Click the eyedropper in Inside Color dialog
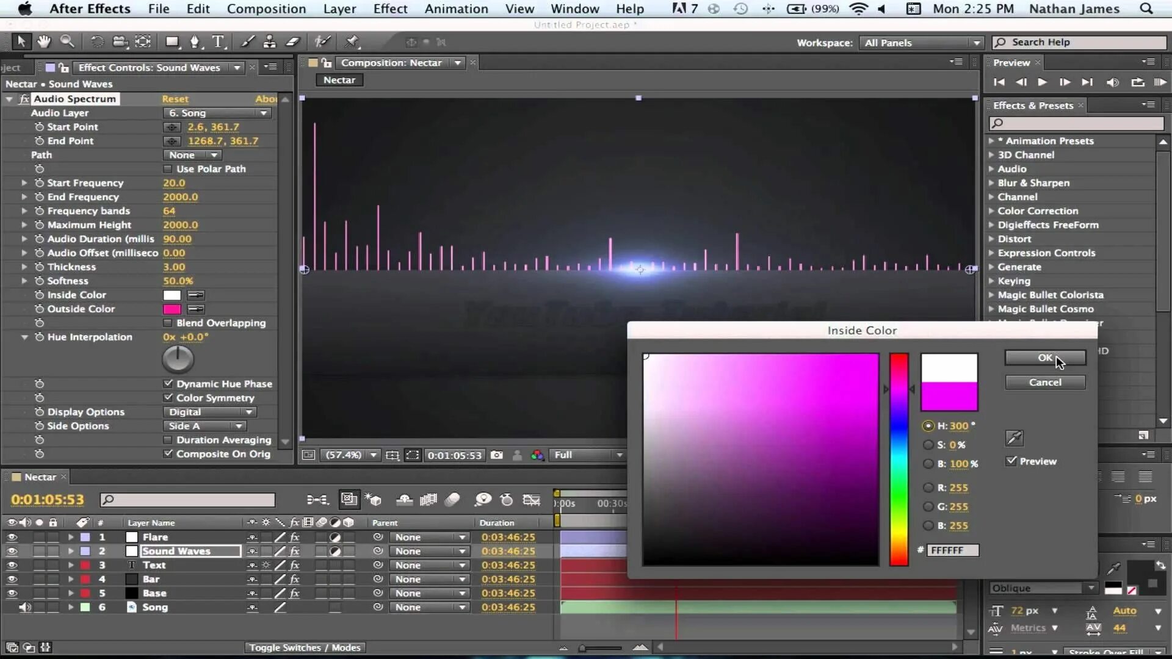 pyautogui.click(x=1014, y=438)
